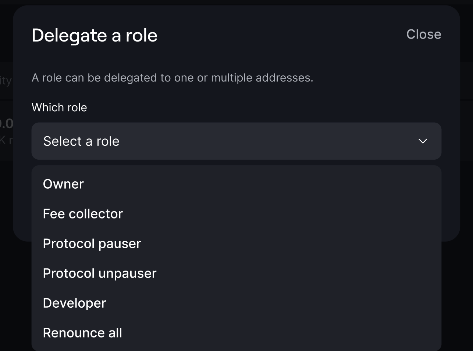Click the "Delegate a role" heading
473x351 pixels.
(95, 36)
